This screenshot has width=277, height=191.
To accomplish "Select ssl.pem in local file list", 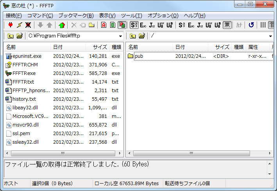I will [18, 134].
